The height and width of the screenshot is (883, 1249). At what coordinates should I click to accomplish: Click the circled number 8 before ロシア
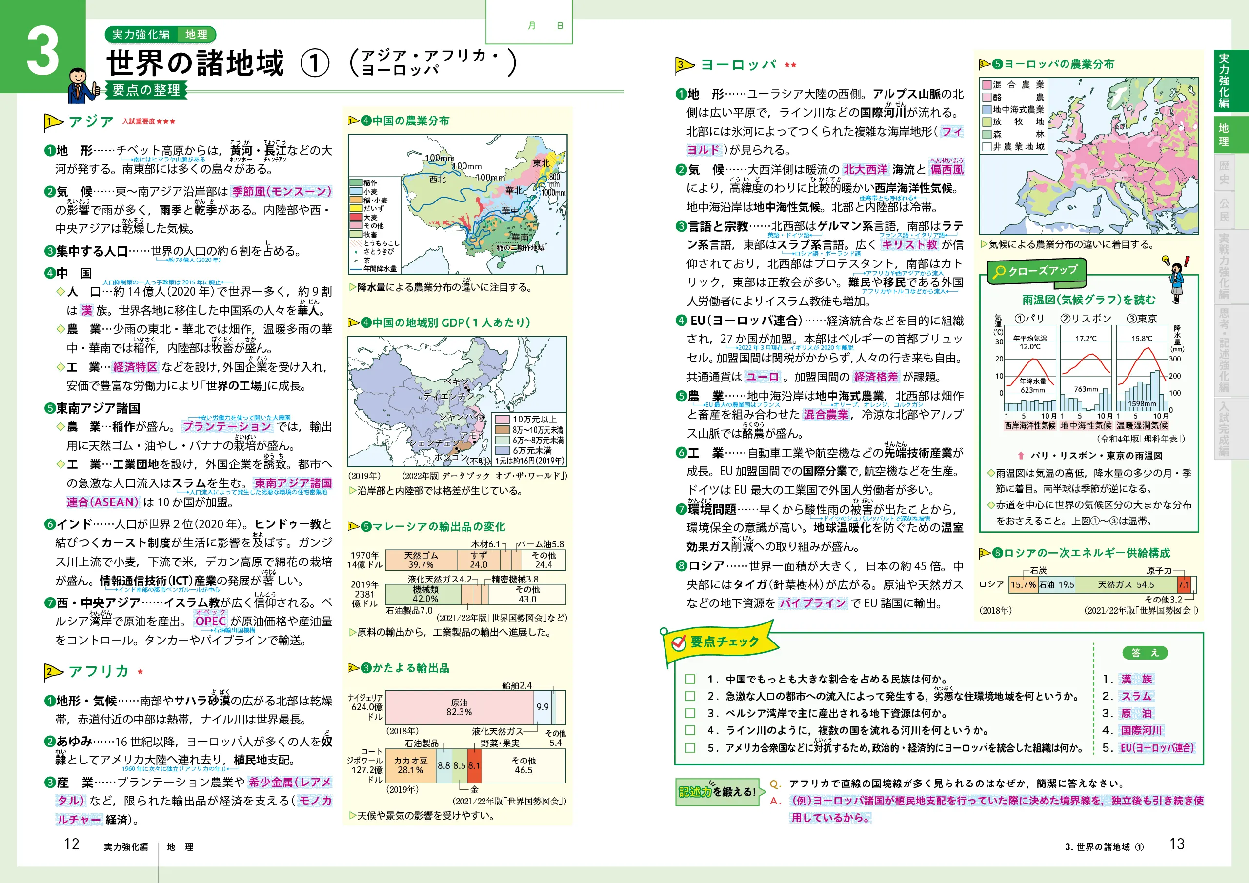pos(682,566)
